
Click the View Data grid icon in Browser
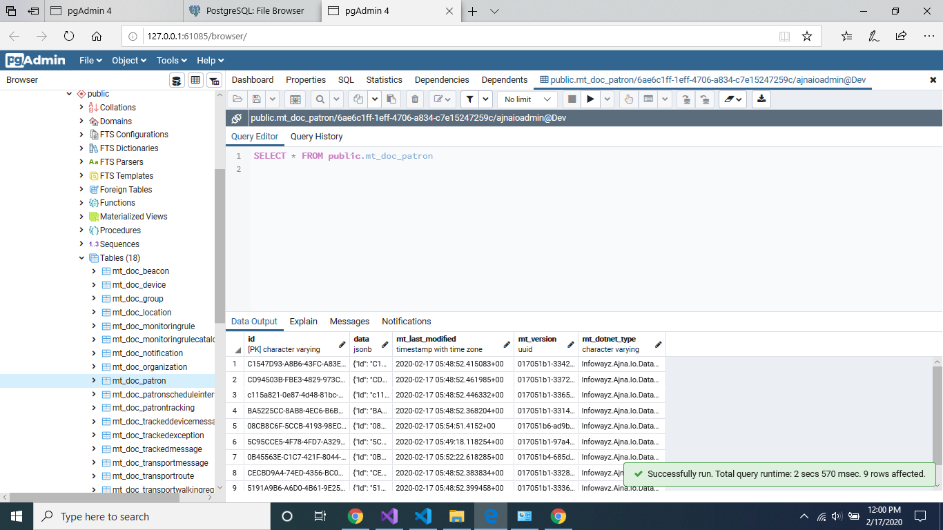point(196,81)
